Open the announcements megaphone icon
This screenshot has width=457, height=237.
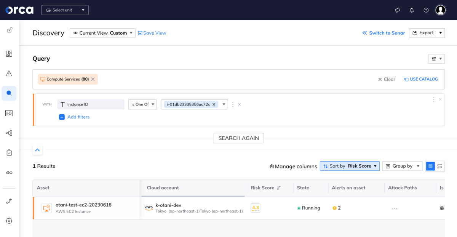[x=397, y=10]
